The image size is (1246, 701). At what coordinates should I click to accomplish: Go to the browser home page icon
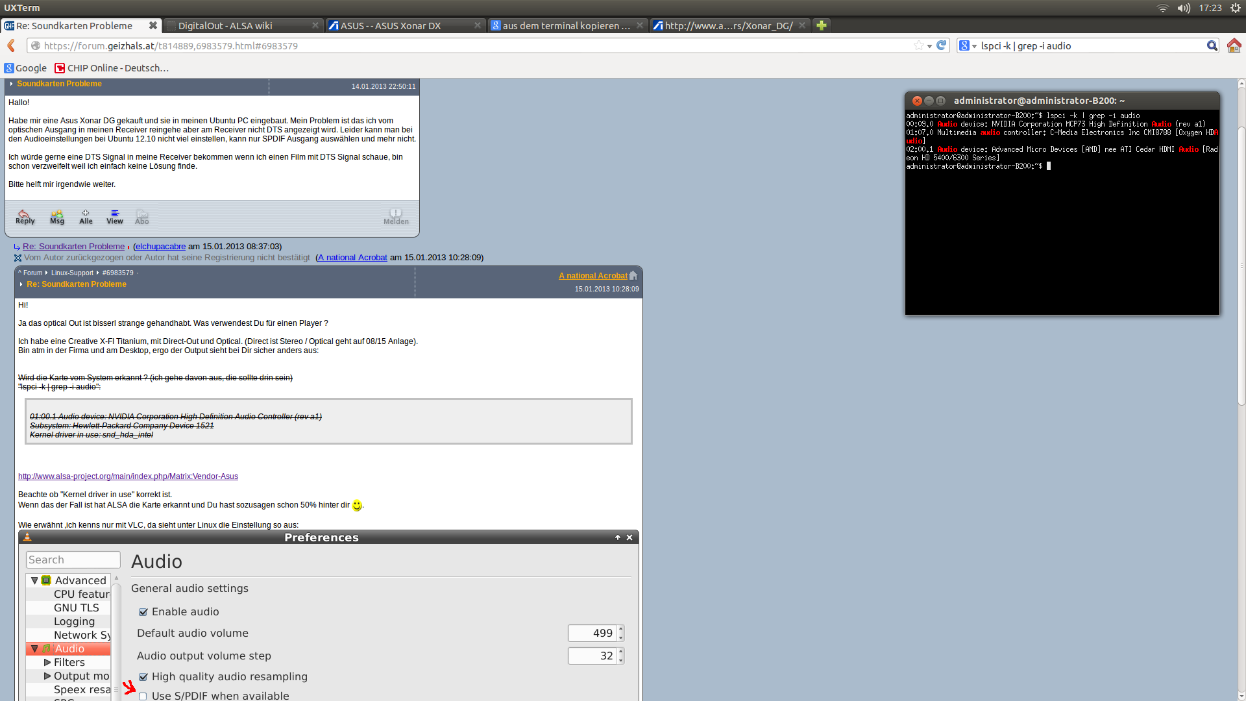pyautogui.click(x=1234, y=45)
